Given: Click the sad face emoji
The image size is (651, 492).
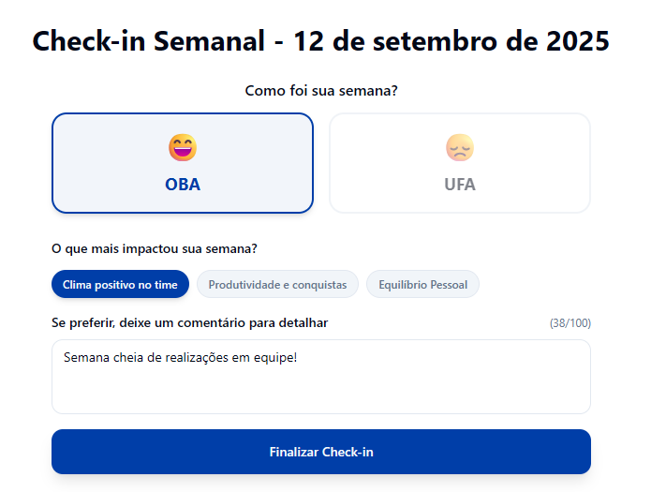Looking at the screenshot, I should pyautogui.click(x=460, y=147).
